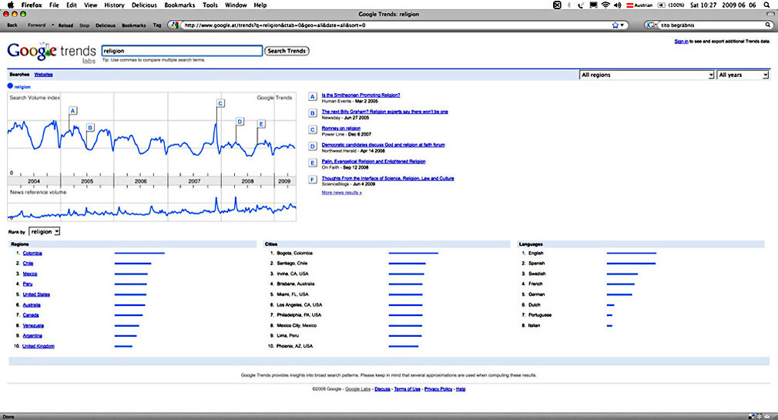The height and width of the screenshot is (420, 778).
Task: Click the search magnifier in Firefox search box
Action: 768,25
